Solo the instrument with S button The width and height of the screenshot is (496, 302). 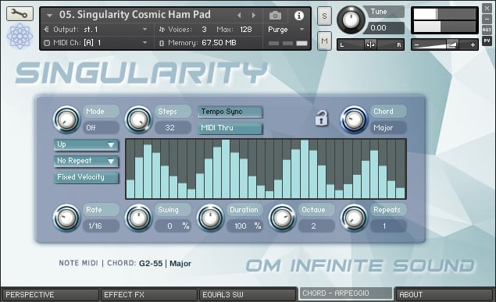[x=324, y=16]
